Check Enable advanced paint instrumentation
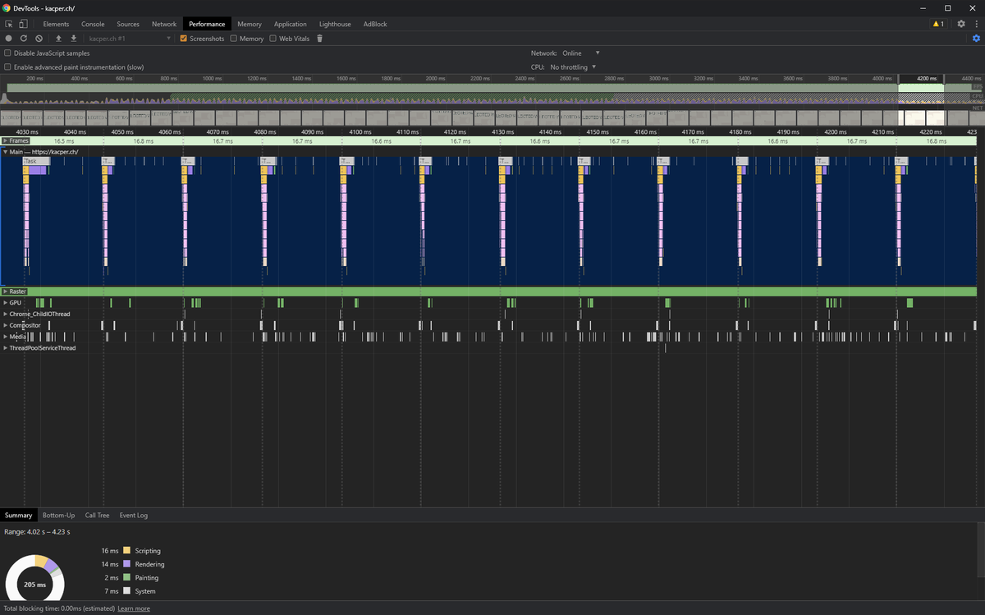The height and width of the screenshot is (615, 985). 8,67
